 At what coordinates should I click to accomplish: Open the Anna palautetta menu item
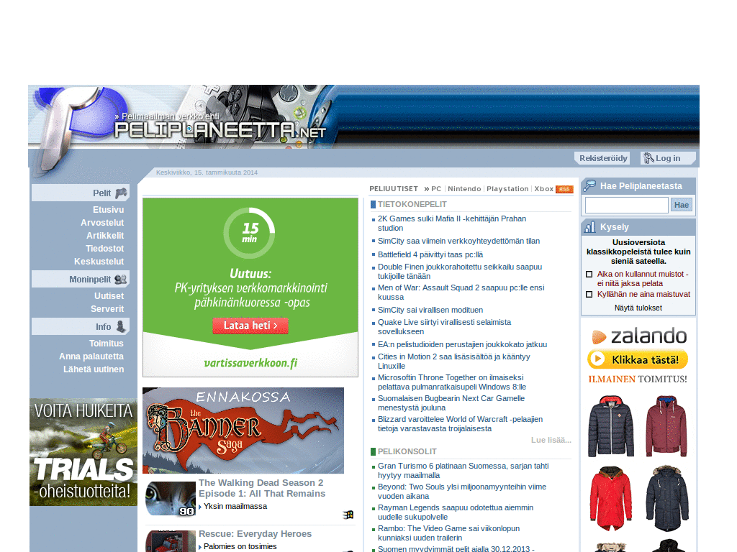coord(91,356)
